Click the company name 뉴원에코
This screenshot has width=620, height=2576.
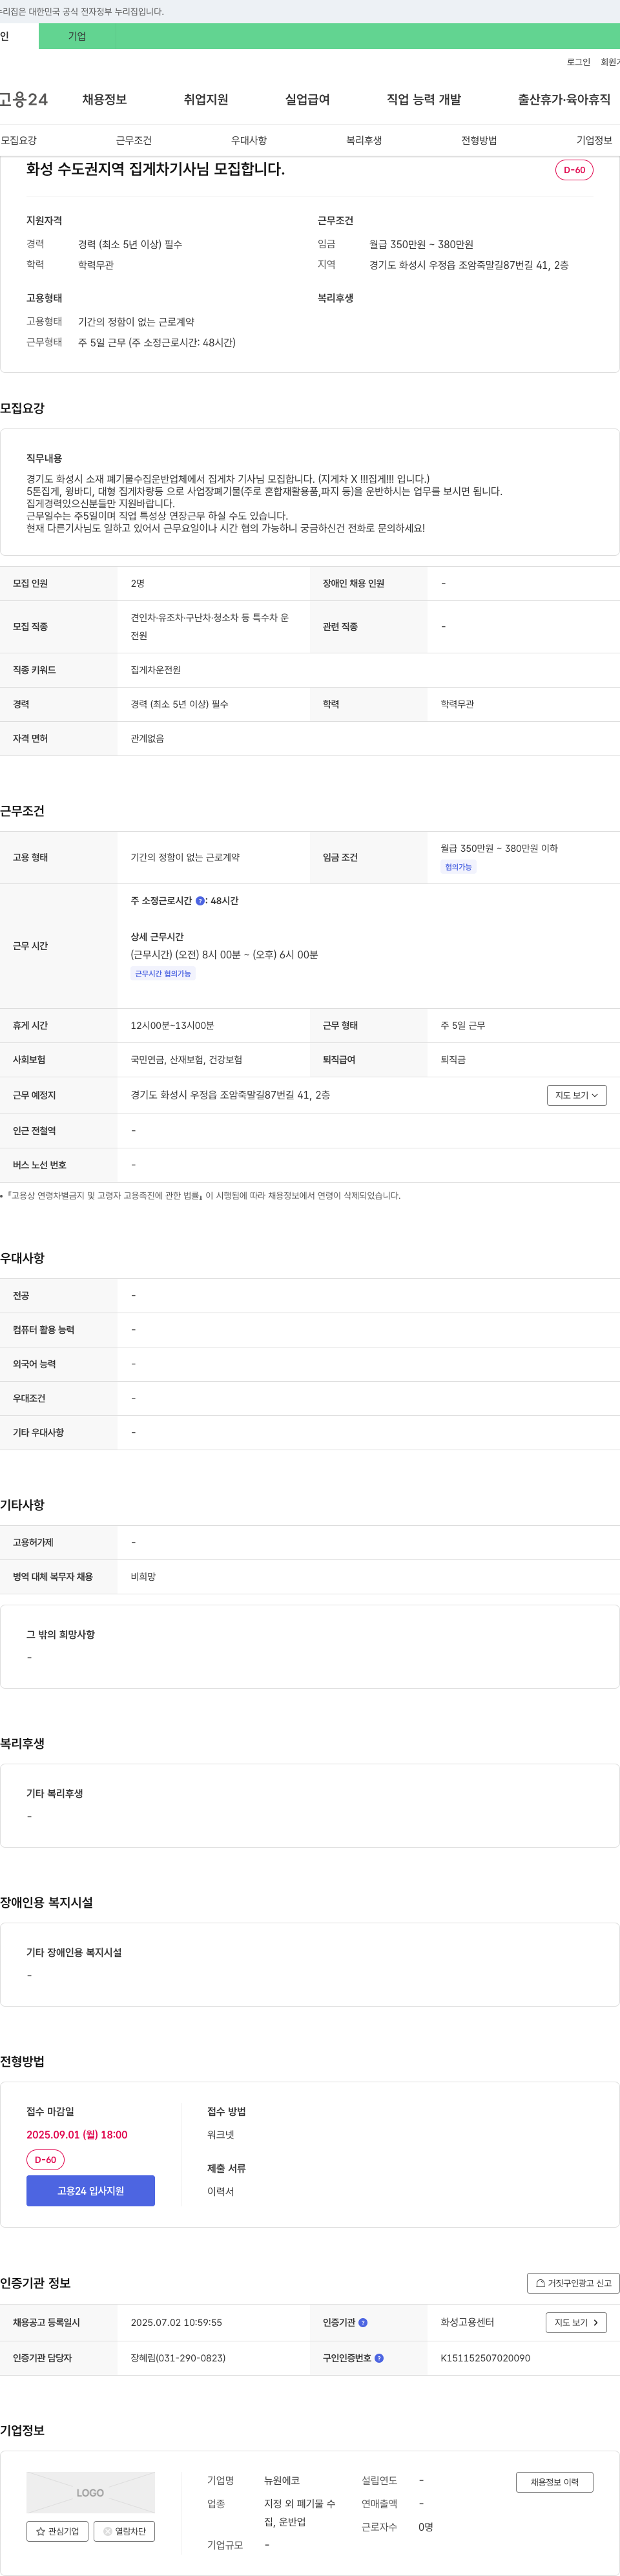pyautogui.click(x=282, y=2480)
